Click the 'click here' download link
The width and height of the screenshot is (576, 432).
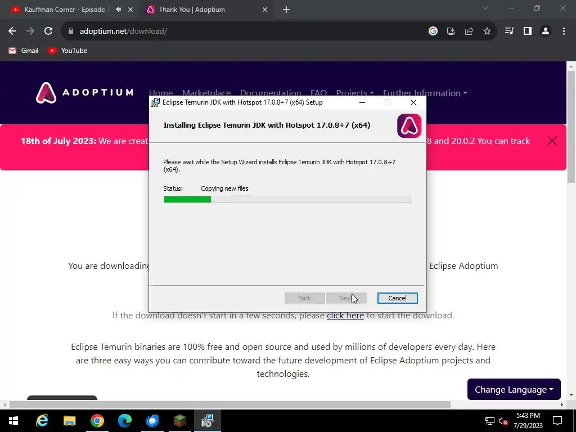pyautogui.click(x=345, y=316)
